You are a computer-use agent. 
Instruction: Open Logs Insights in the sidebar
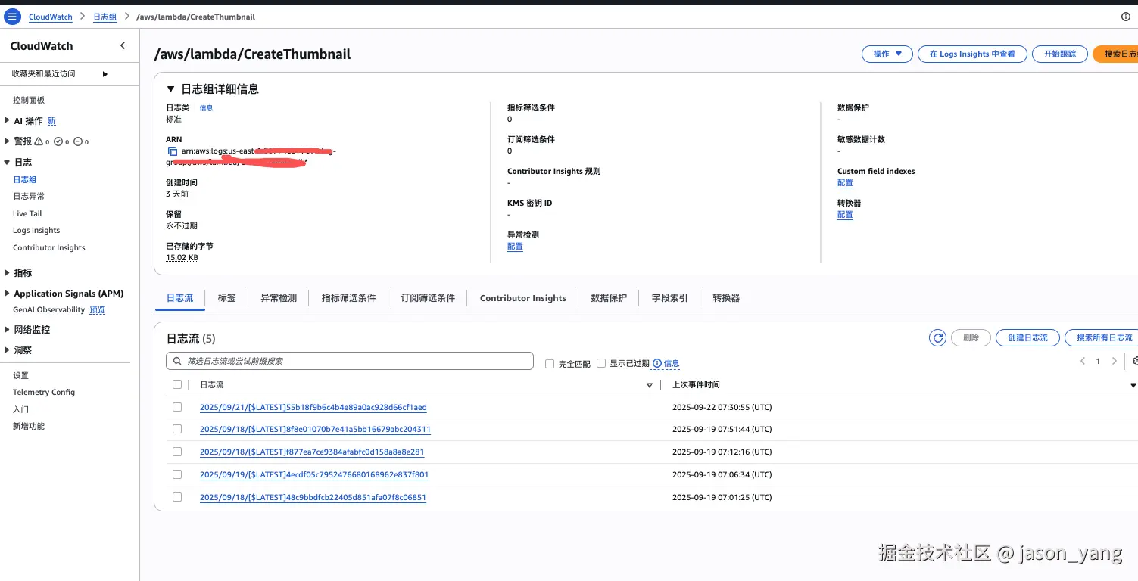click(x=36, y=231)
